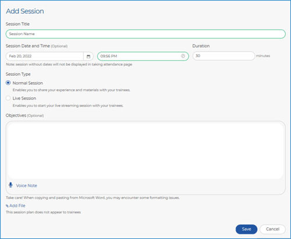Focus the Session Name input field
The height and width of the screenshot is (239, 291).
[x=145, y=34]
